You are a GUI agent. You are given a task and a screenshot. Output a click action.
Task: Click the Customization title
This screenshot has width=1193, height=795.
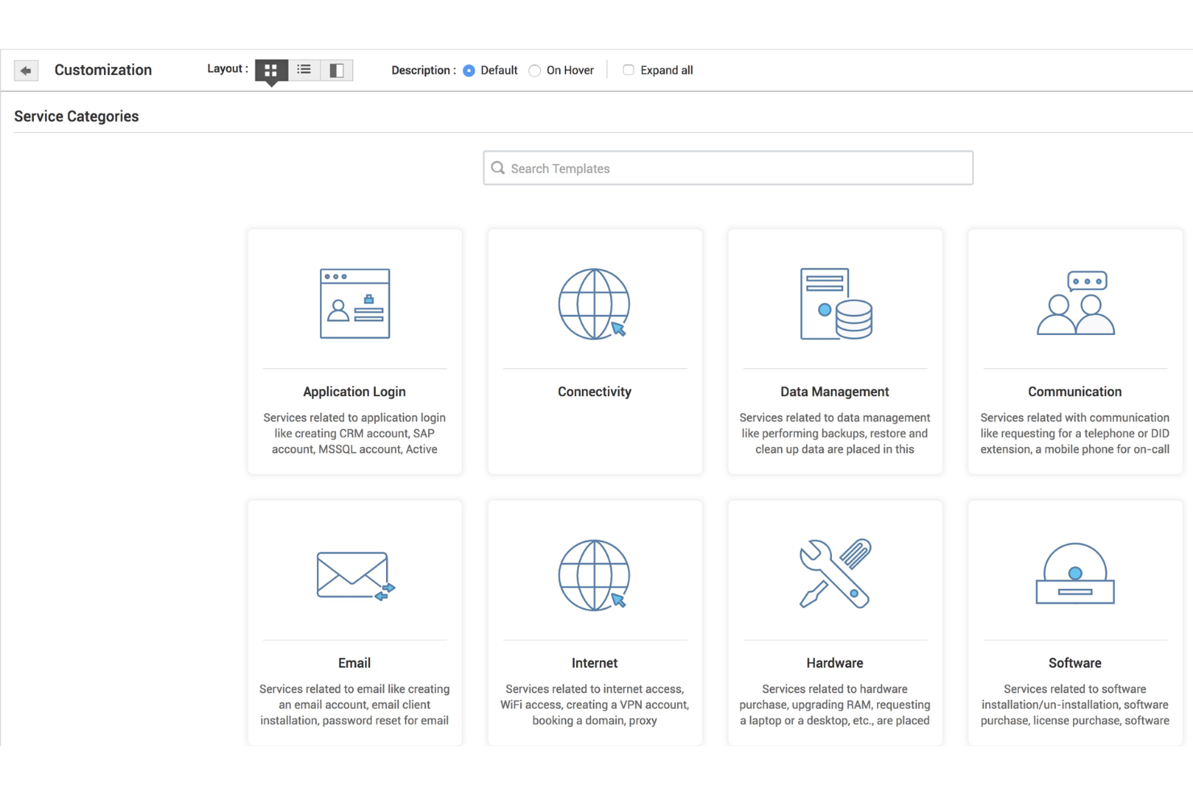(x=102, y=70)
